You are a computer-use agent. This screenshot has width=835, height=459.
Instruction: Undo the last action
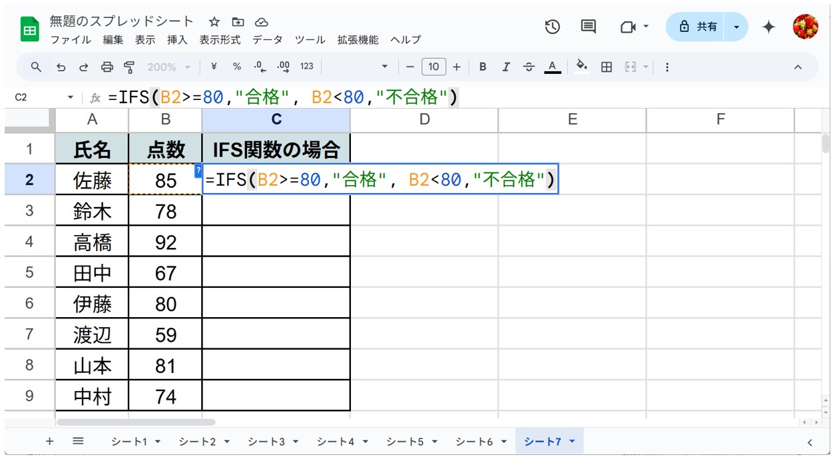point(61,67)
